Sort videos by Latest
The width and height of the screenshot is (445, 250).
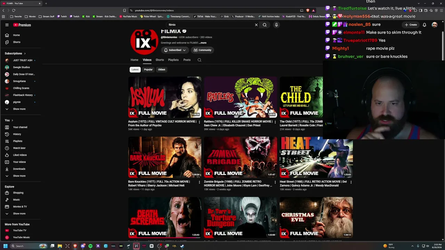point(135,69)
